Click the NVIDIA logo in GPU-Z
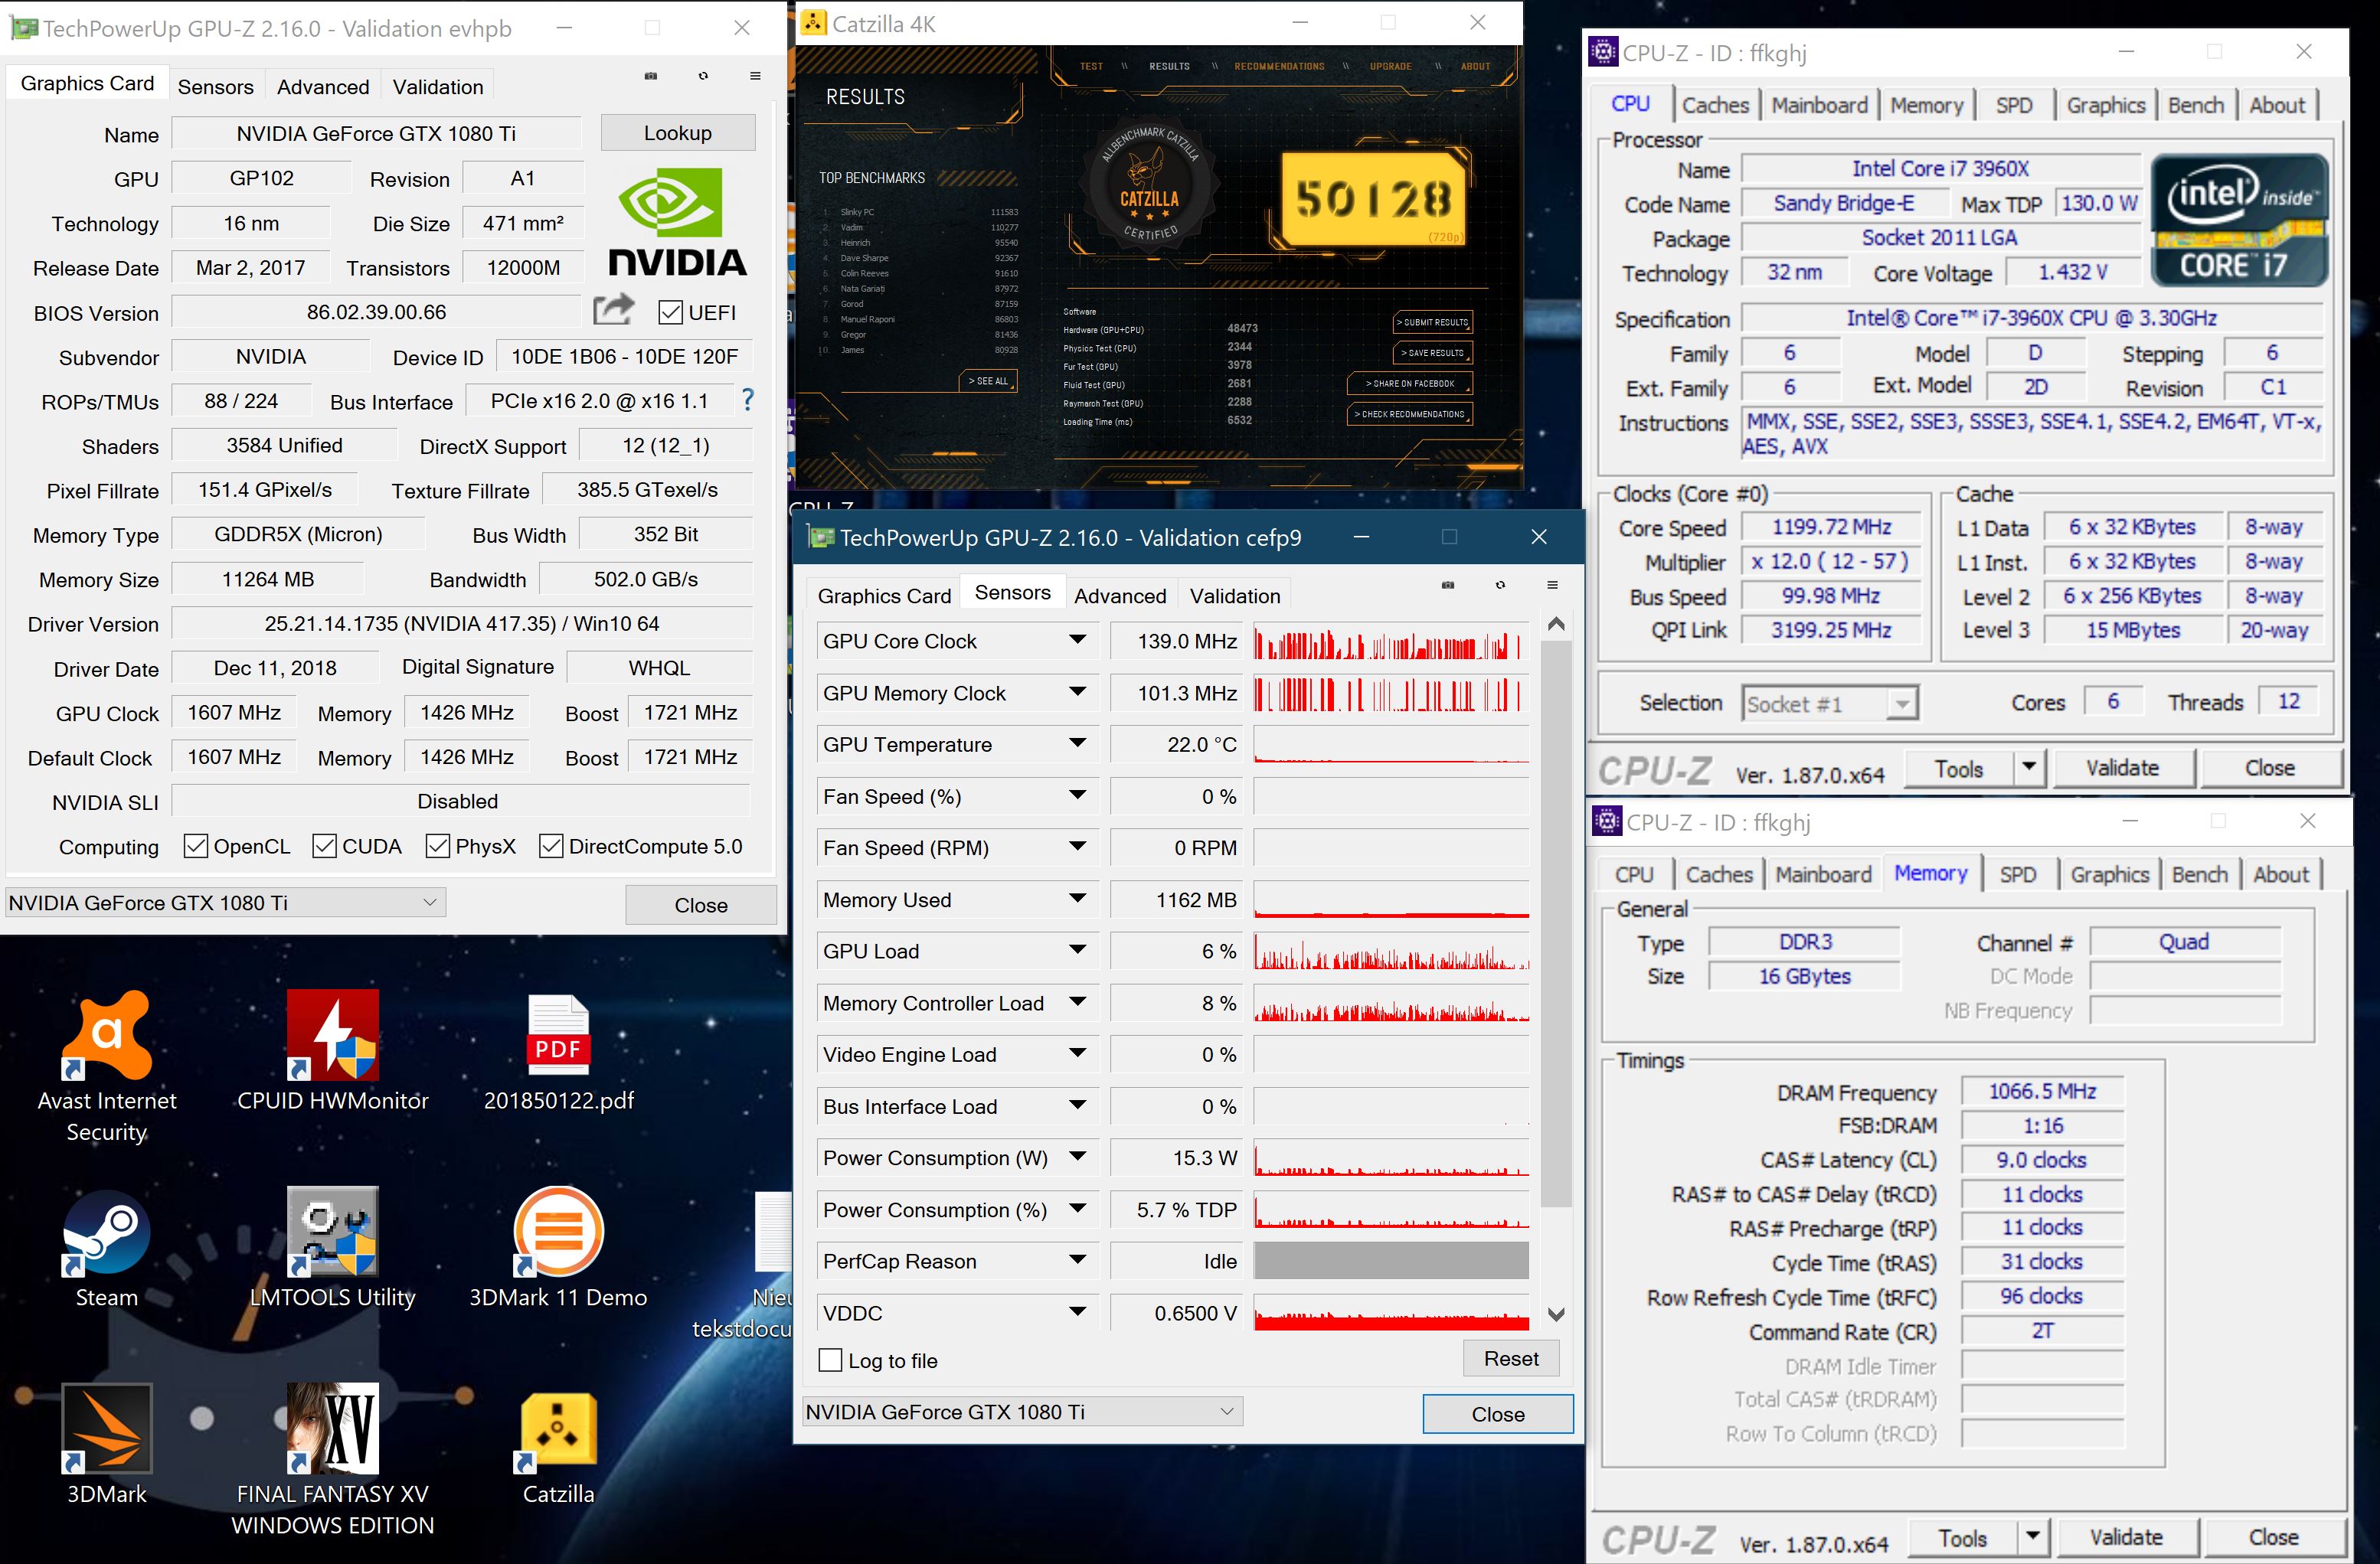Viewport: 2380px width, 1564px height. tap(677, 222)
